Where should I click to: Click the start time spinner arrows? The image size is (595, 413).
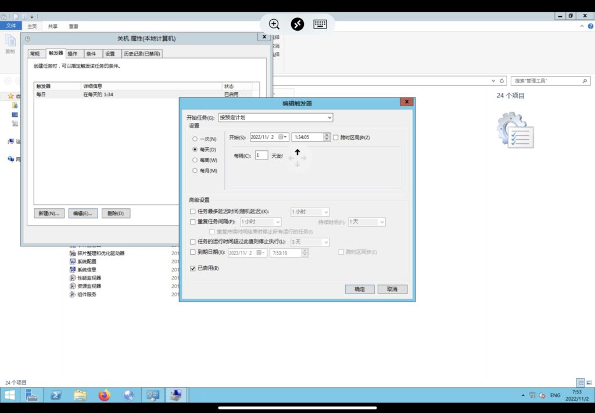pyautogui.click(x=327, y=137)
